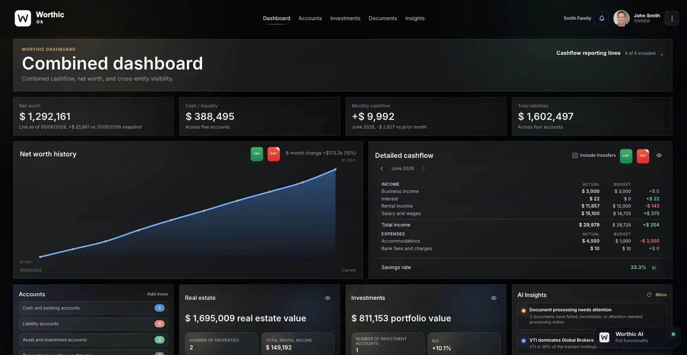Click Number of investment accounts tile
Viewport: 687px width, 355px height.
point(388,343)
